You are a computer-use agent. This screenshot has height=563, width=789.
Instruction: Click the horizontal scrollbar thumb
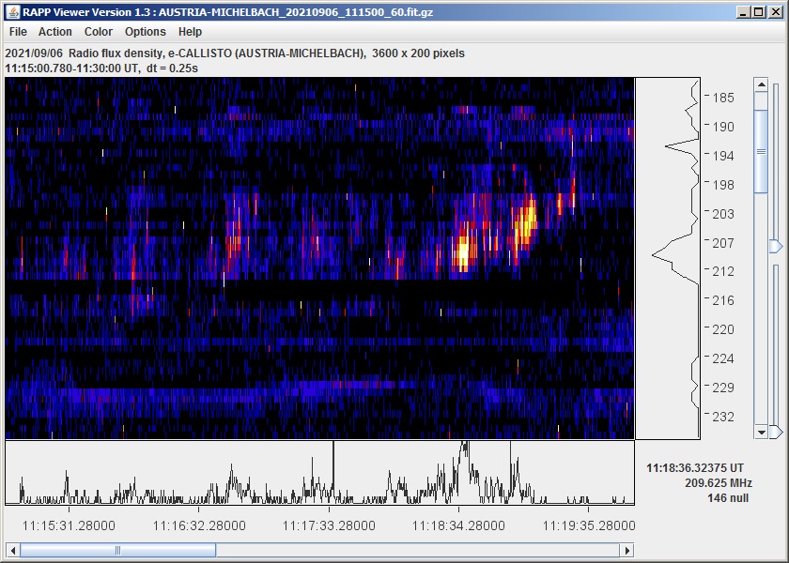(x=117, y=550)
